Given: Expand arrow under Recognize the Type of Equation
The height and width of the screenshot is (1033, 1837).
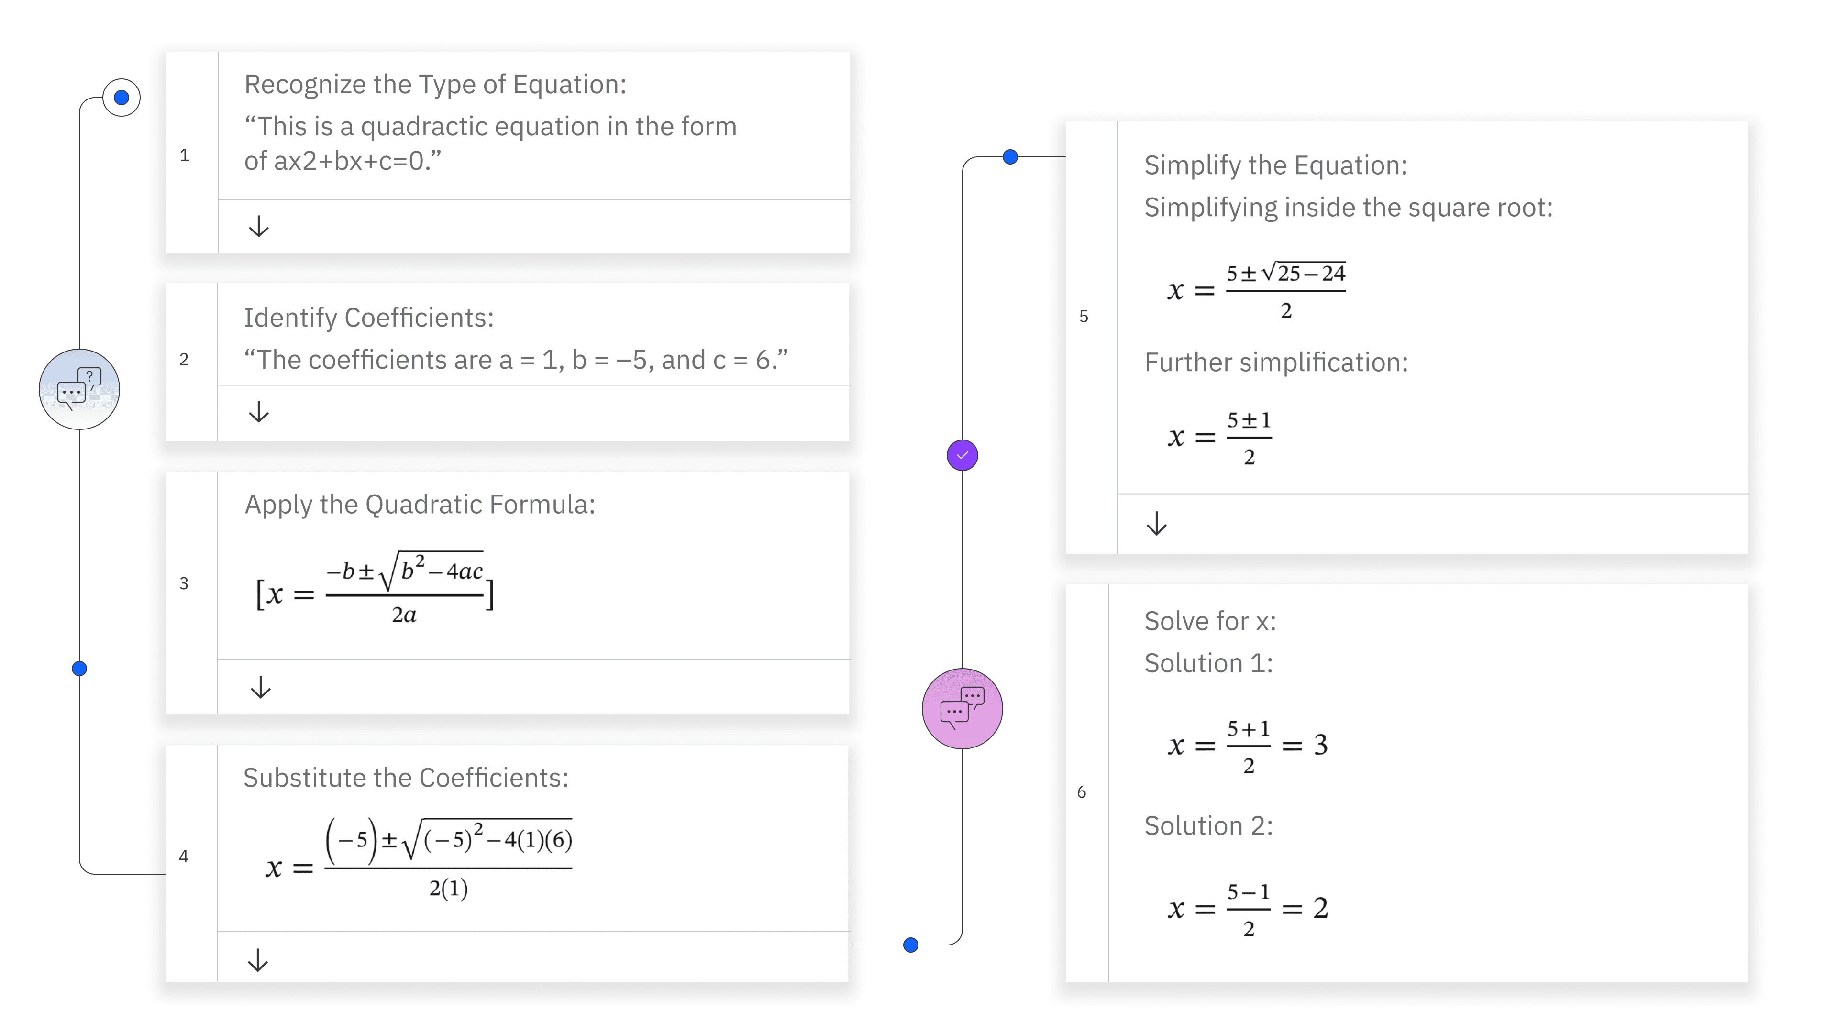Looking at the screenshot, I should [x=258, y=227].
